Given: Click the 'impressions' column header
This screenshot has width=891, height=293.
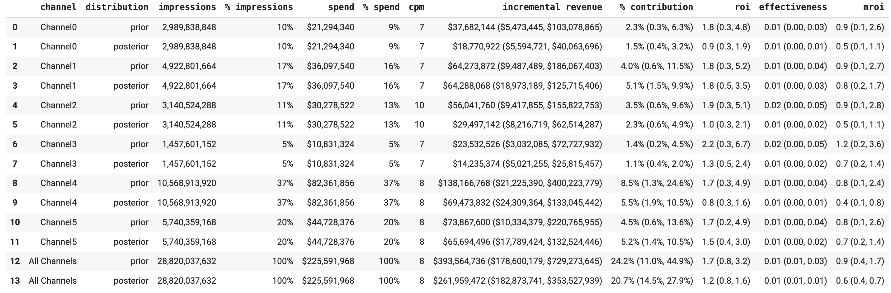Looking at the screenshot, I should coord(187,7).
